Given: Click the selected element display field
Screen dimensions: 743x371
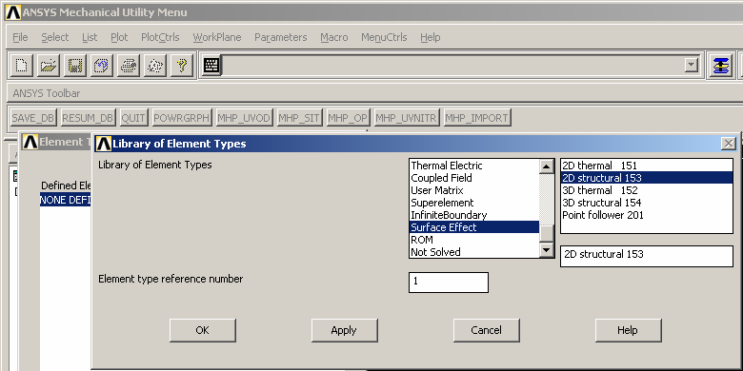Looking at the screenshot, I should [x=647, y=256].
